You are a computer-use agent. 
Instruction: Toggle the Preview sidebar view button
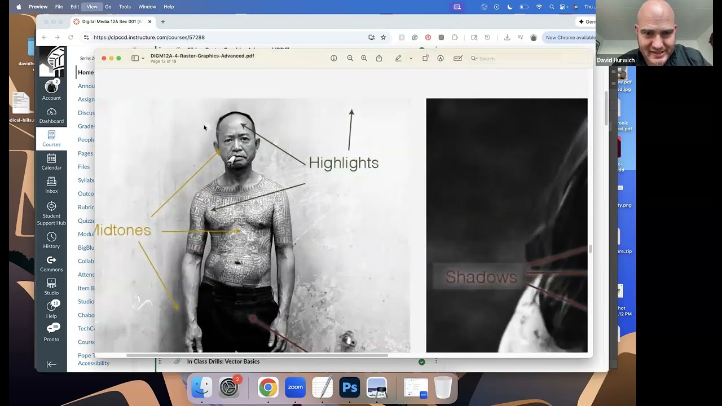(135, 58)
